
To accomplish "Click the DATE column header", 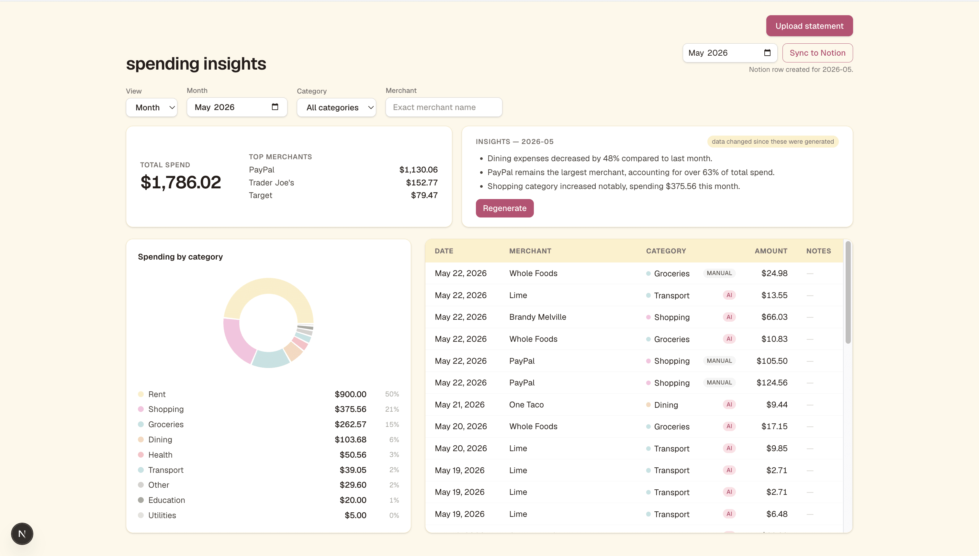I will (x=444, y=251).
